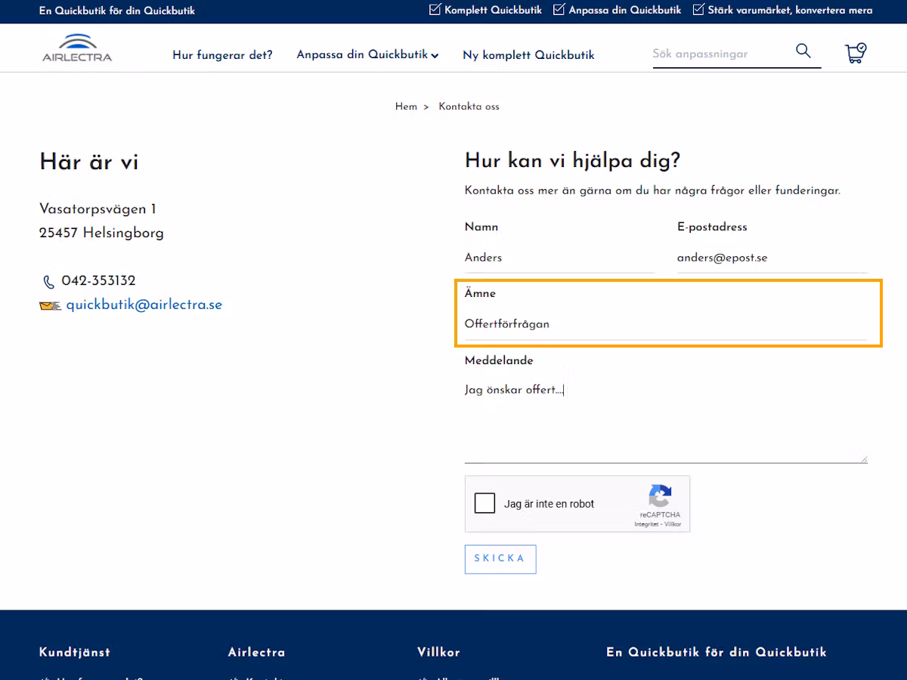907x680 pixels.
Task: Open Ny komplett Quickbutik menu item
Action: pyautogui.click(x=528, y=54)
